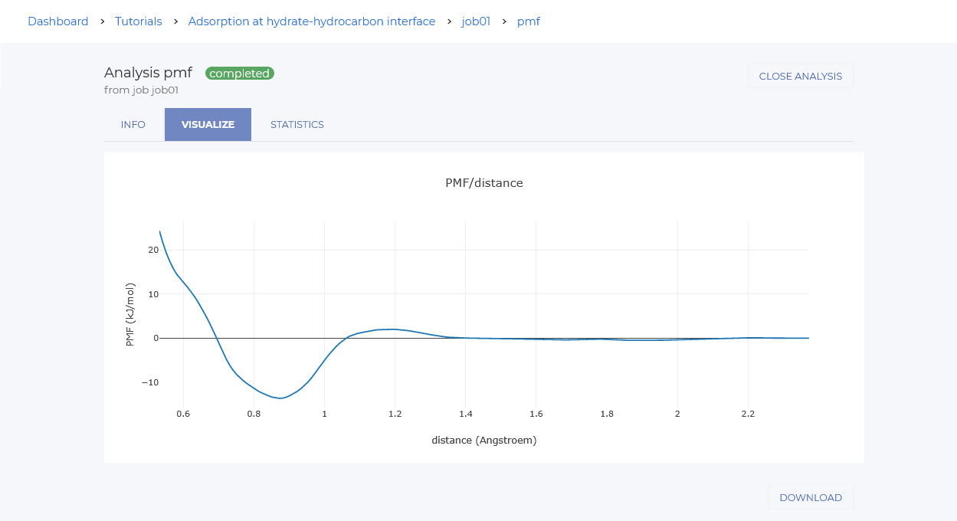The image size is (957, 521).
Task: Click the lowest point of the PMF curve
Action: pyautogui.click(x=281, y=398)
